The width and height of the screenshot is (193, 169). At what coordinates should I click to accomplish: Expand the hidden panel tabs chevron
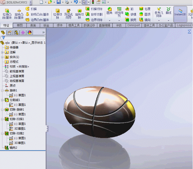pos(43,33)
